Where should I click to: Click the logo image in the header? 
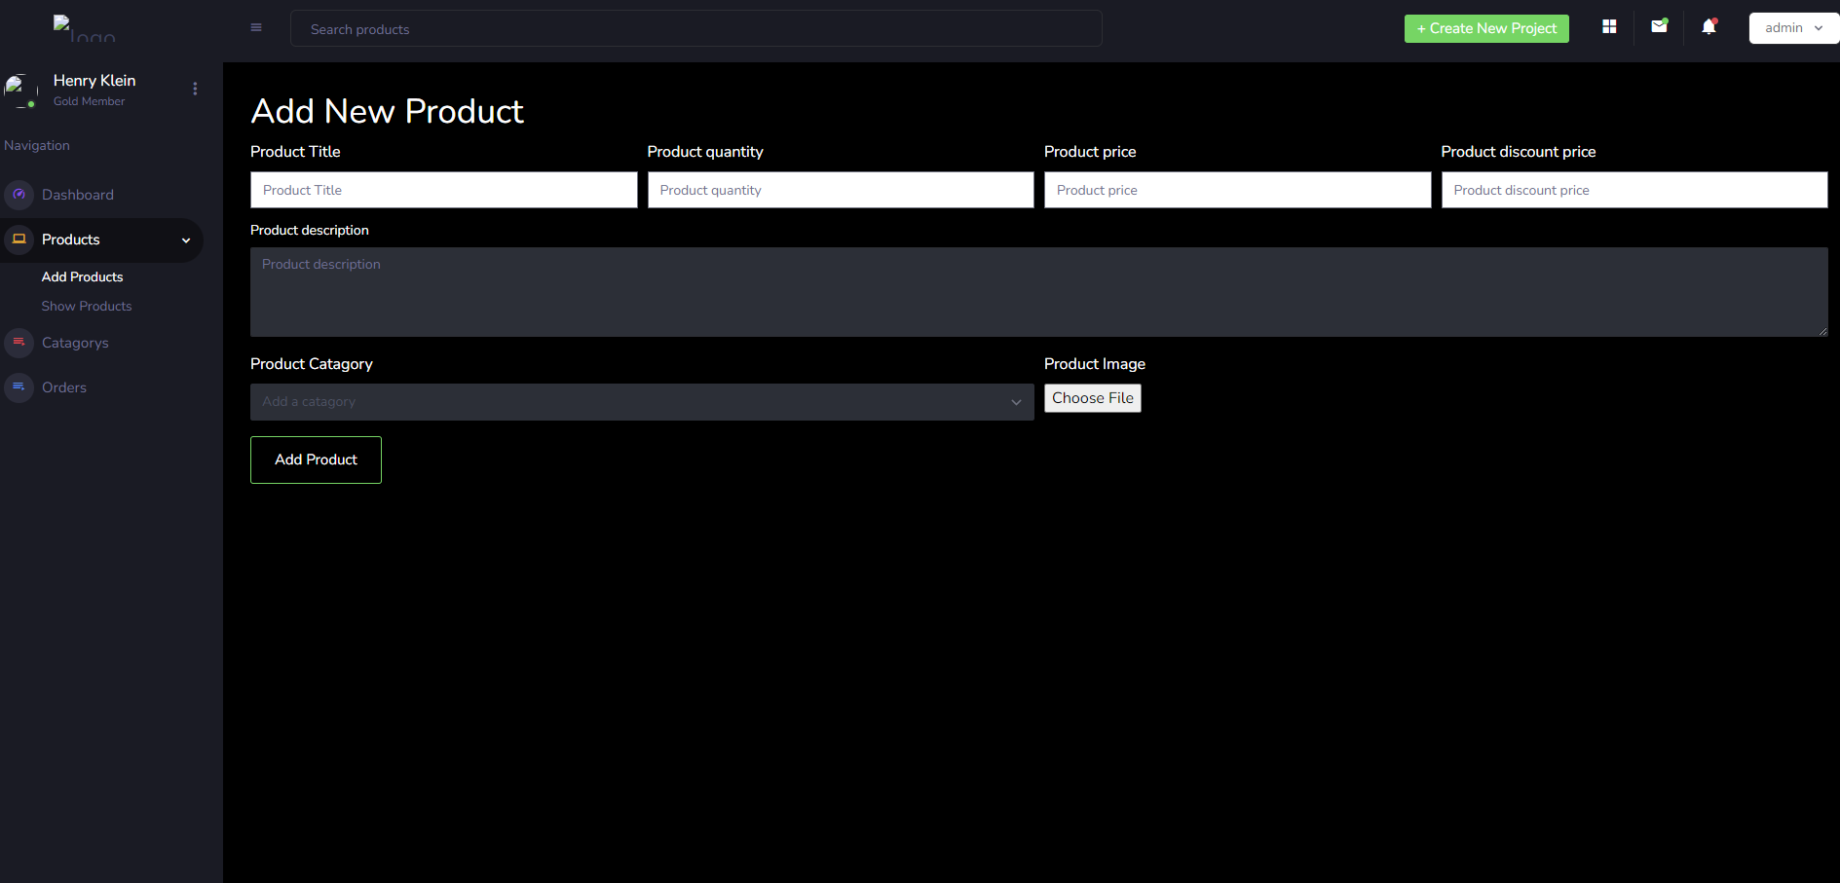point(84,28)
